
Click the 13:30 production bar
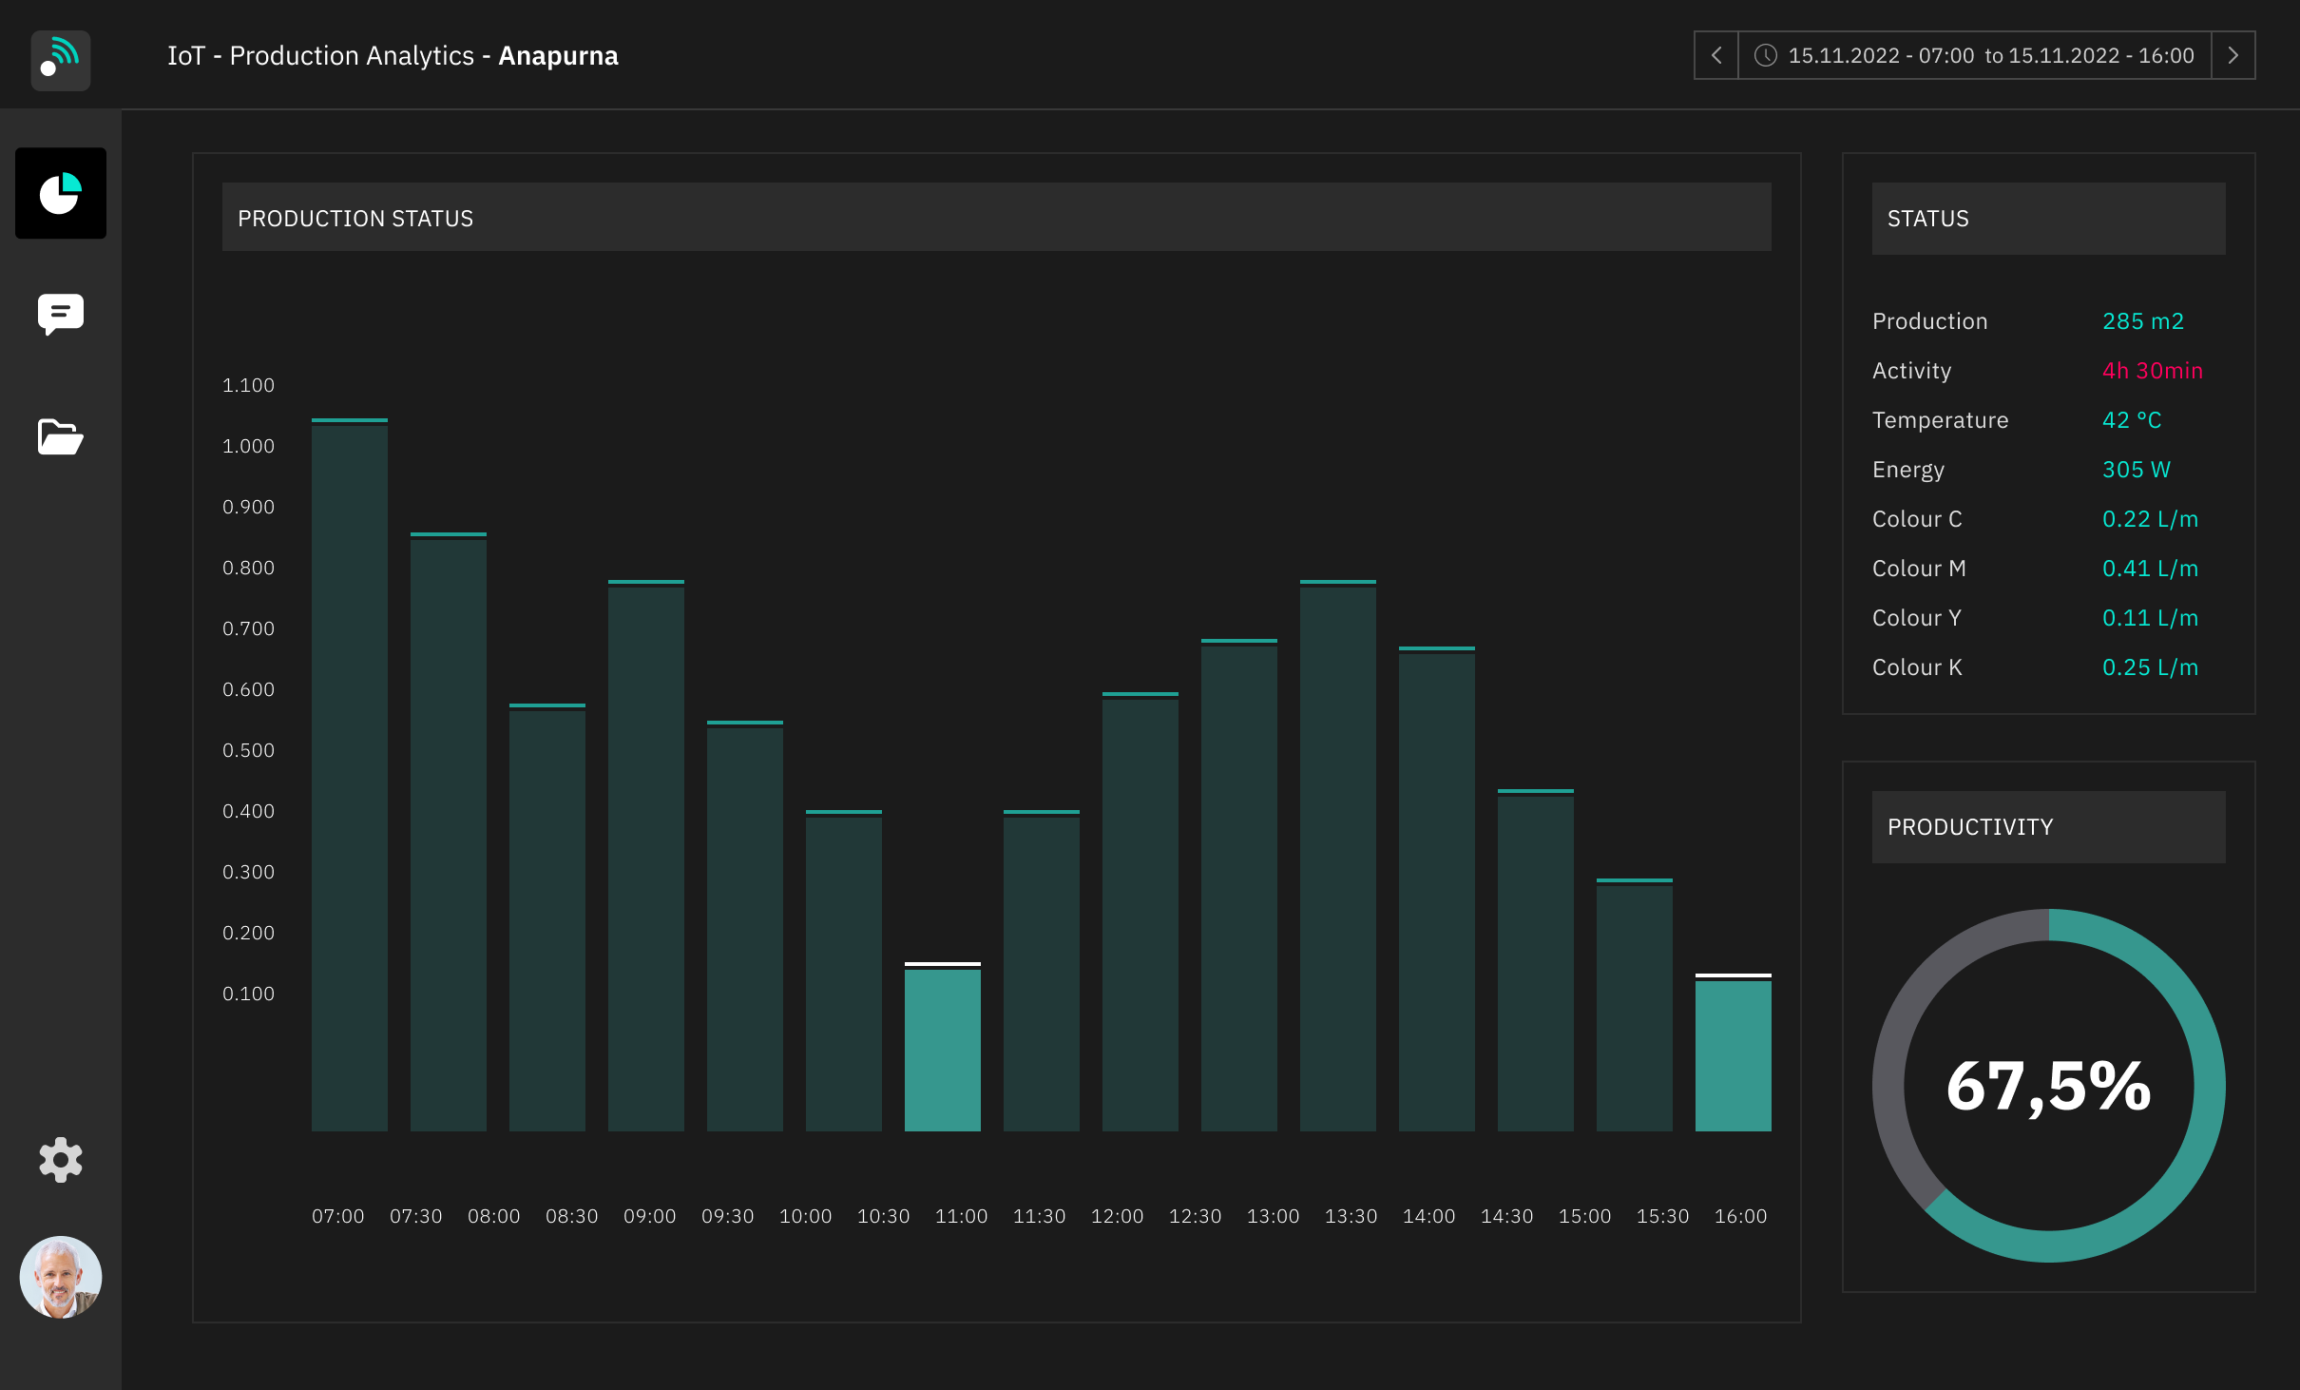click(1337, 856)
